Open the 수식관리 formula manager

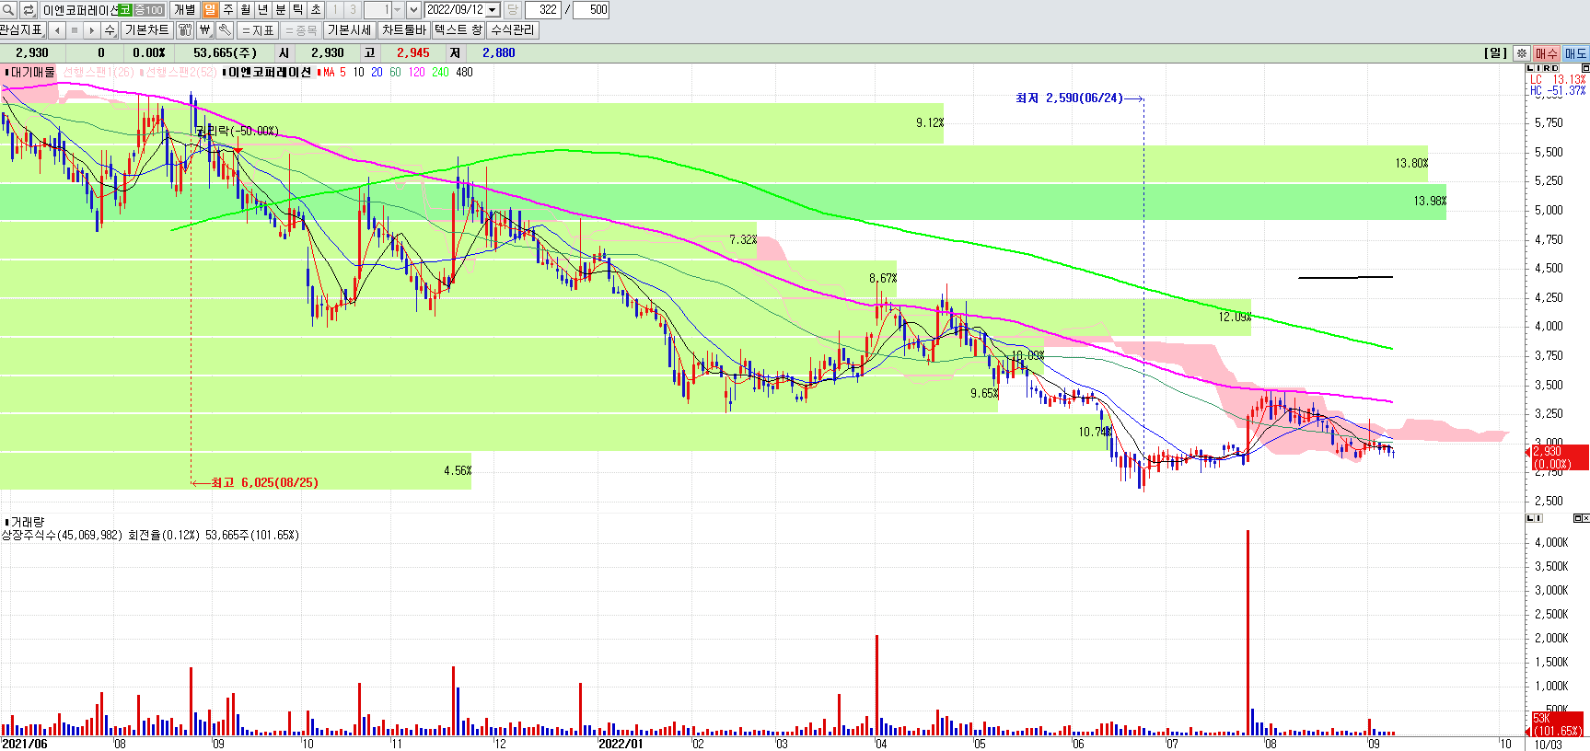[x=513, y=30]
